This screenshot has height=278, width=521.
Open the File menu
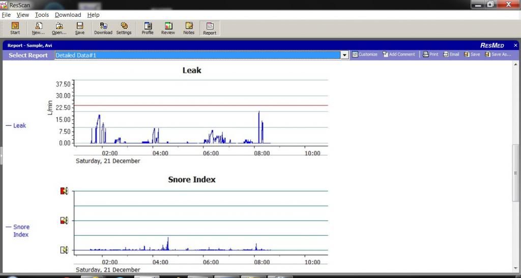6,15
